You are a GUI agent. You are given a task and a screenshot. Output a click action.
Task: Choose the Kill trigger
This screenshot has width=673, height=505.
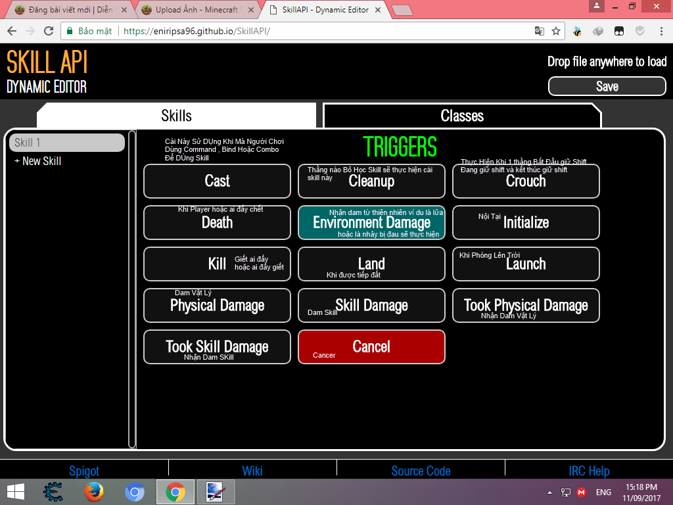(217, 264)
